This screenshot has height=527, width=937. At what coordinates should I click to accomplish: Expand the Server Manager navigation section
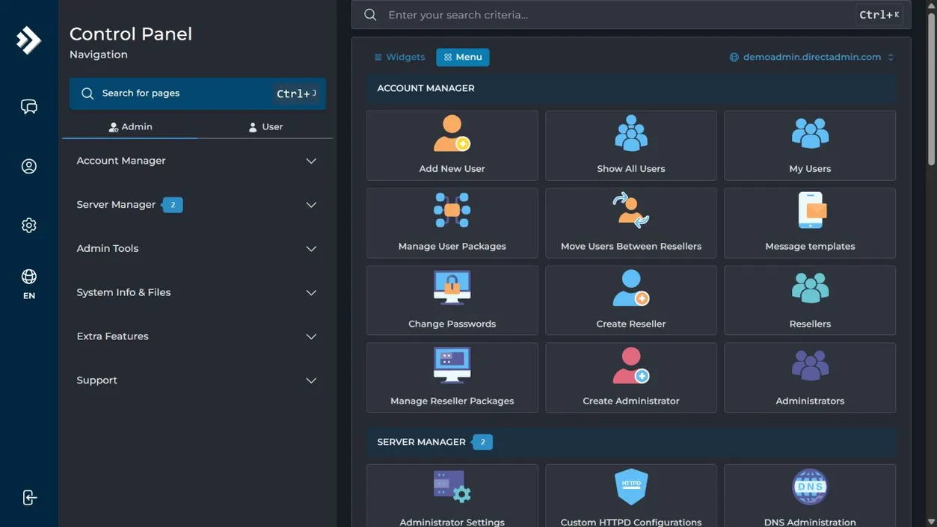[197, 205]
